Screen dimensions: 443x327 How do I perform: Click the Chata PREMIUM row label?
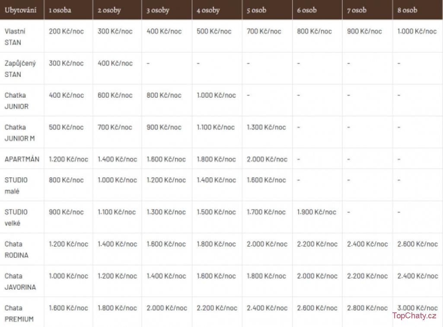click(19, 314)
